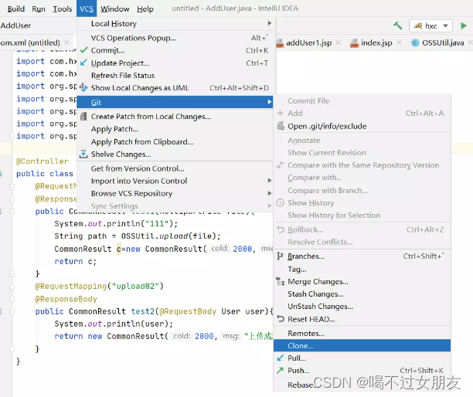Click the 'return c;' code line
The height and width of the screenshot is (397, 473).
[x=76, y=261]
